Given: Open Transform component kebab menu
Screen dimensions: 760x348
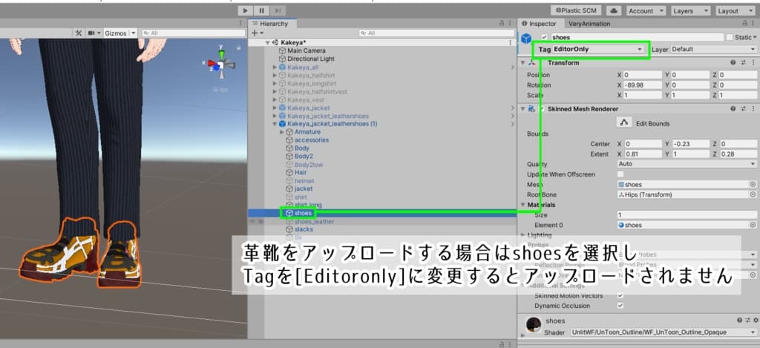Looking at the screenshot, I should (x=753, y=62).
